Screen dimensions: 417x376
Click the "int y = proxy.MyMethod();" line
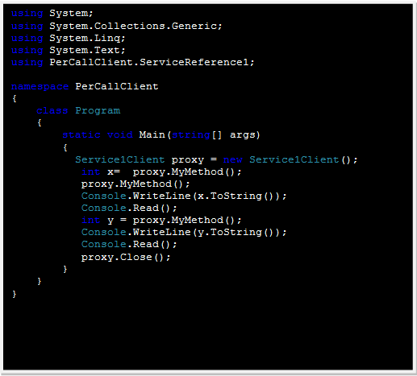(161, 221)
